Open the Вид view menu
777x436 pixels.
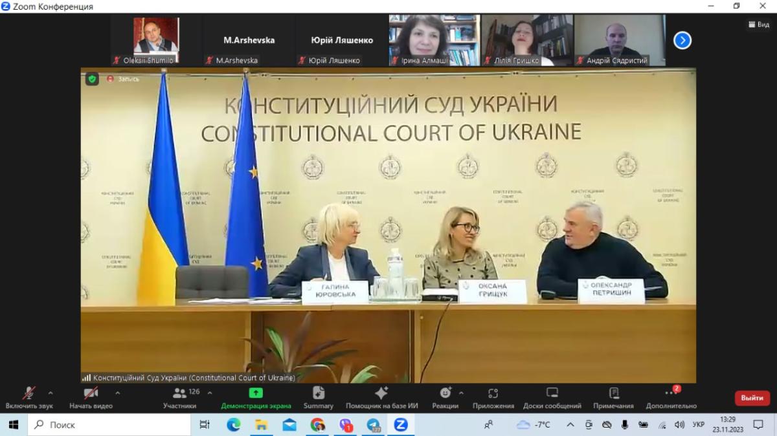(x=760, y=24)
